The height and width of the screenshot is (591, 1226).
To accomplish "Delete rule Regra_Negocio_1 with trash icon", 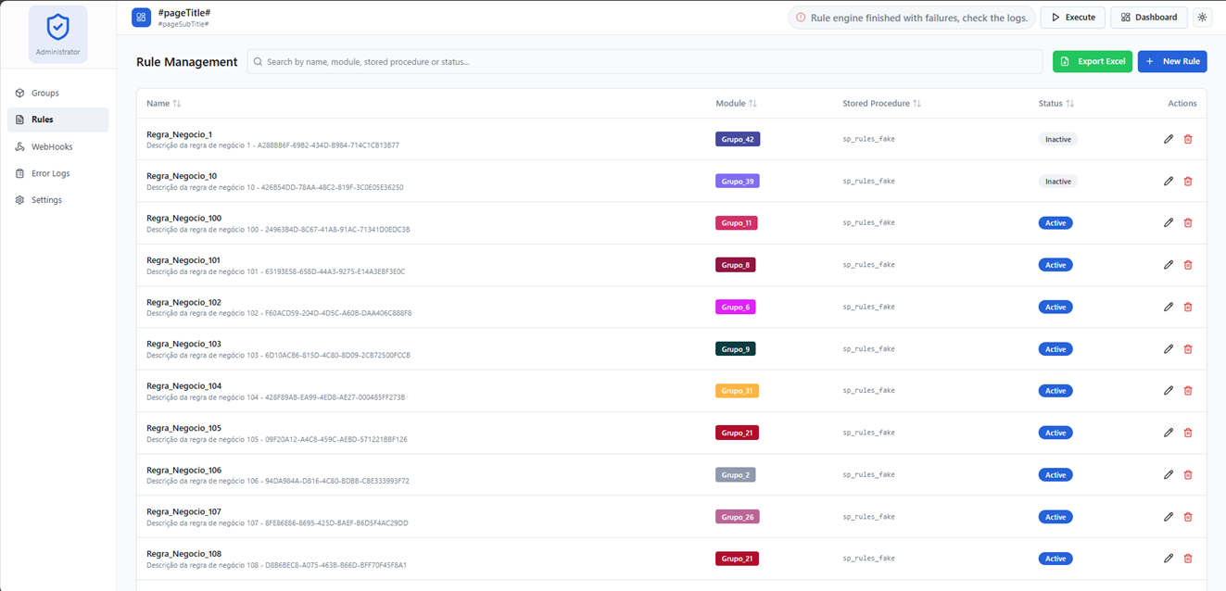I will tap(1188, 139).
